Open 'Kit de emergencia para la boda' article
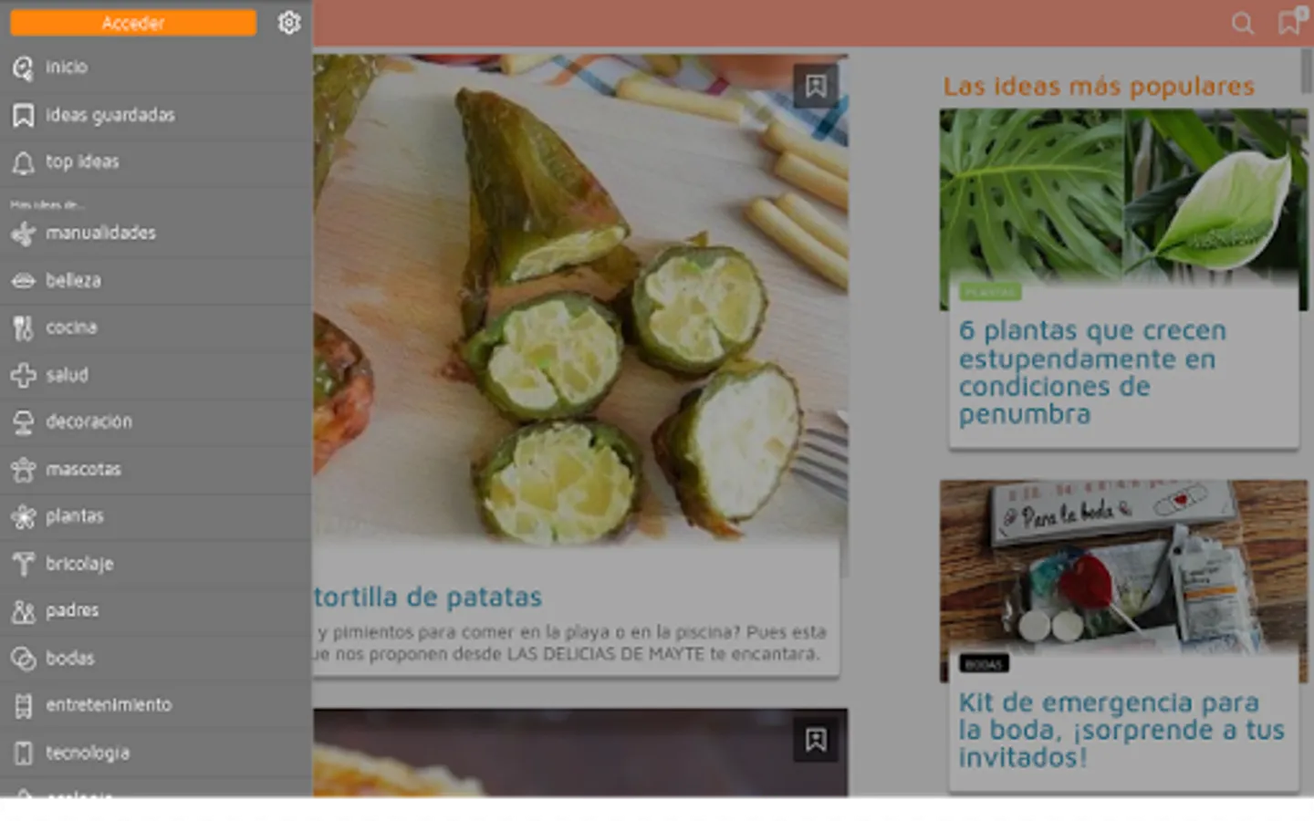 pos(1121,730)
